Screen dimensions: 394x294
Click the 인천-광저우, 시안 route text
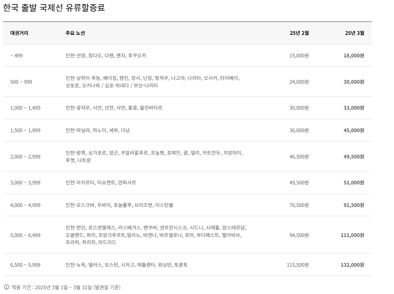(114, 108)
